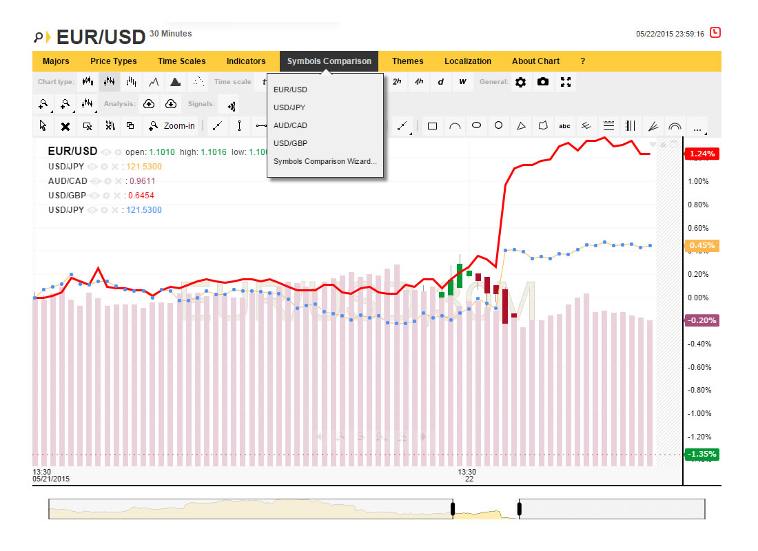Select the ellipse drawing tool
758x551 pixels.
pos(476,126)
